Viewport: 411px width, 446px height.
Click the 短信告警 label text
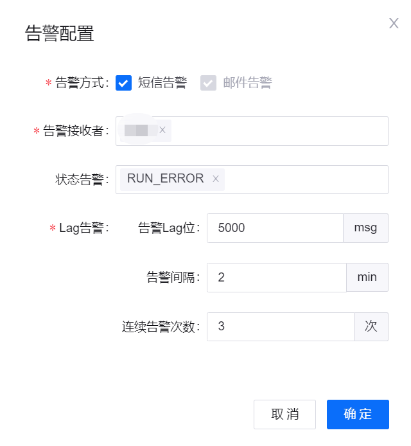[162, 83]
